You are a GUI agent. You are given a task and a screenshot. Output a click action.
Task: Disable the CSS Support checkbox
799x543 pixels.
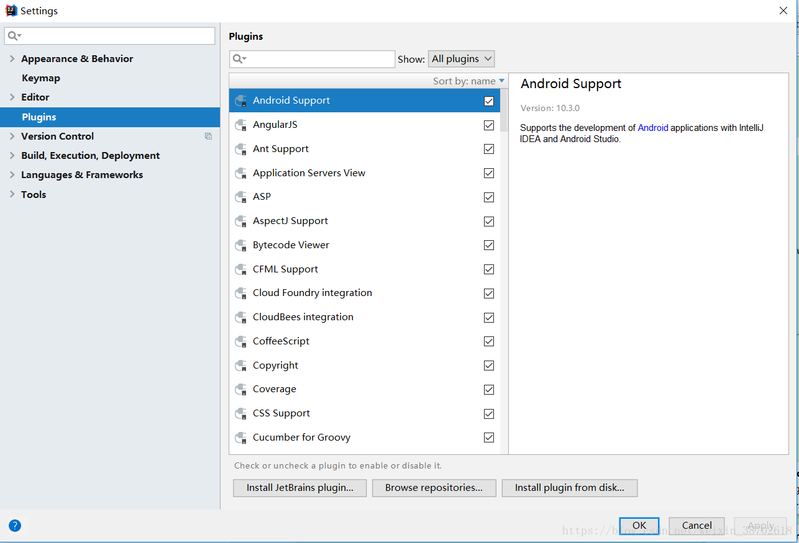(489, 414)
